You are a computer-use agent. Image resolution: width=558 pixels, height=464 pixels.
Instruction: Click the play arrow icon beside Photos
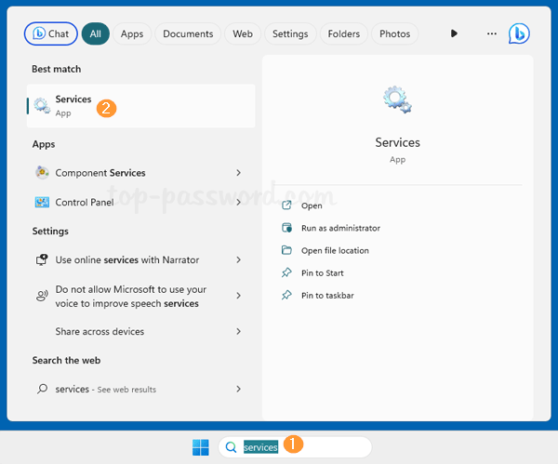(454, 33)
